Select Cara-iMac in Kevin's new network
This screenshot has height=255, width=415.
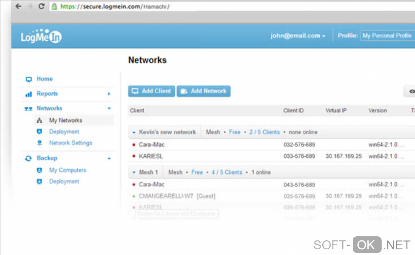tap(152, 145)
